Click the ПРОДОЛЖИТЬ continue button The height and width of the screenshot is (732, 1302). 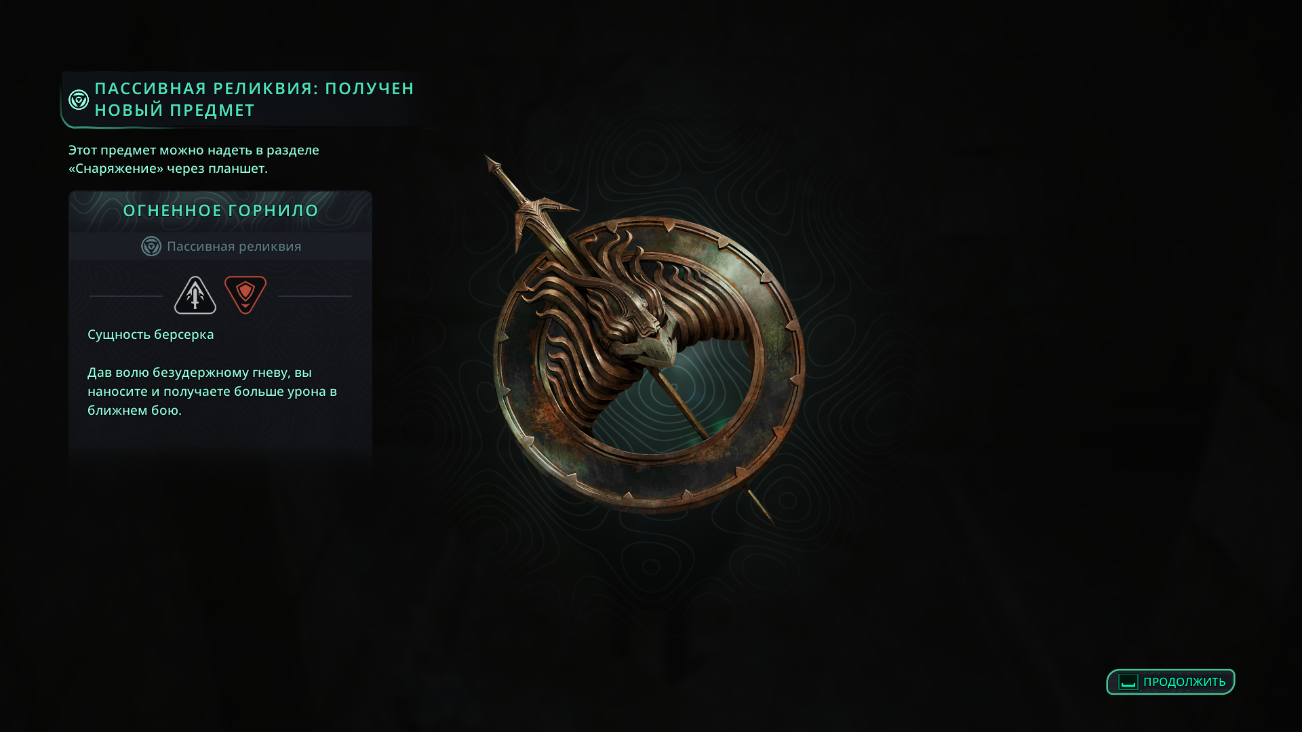[x=1170, y=682]
